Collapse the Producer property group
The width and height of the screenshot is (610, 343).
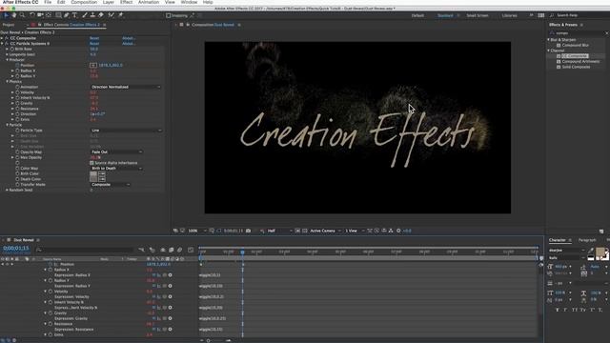[x=7, y=60]
